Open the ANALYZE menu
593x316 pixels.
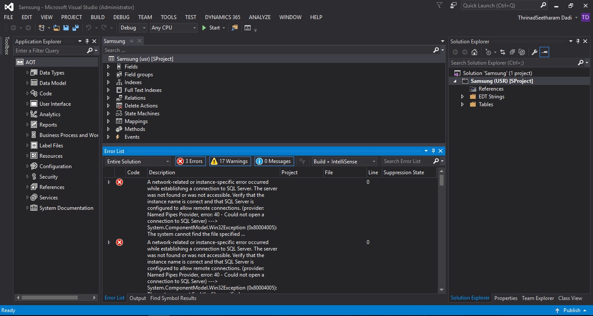(x=260, y=17)
